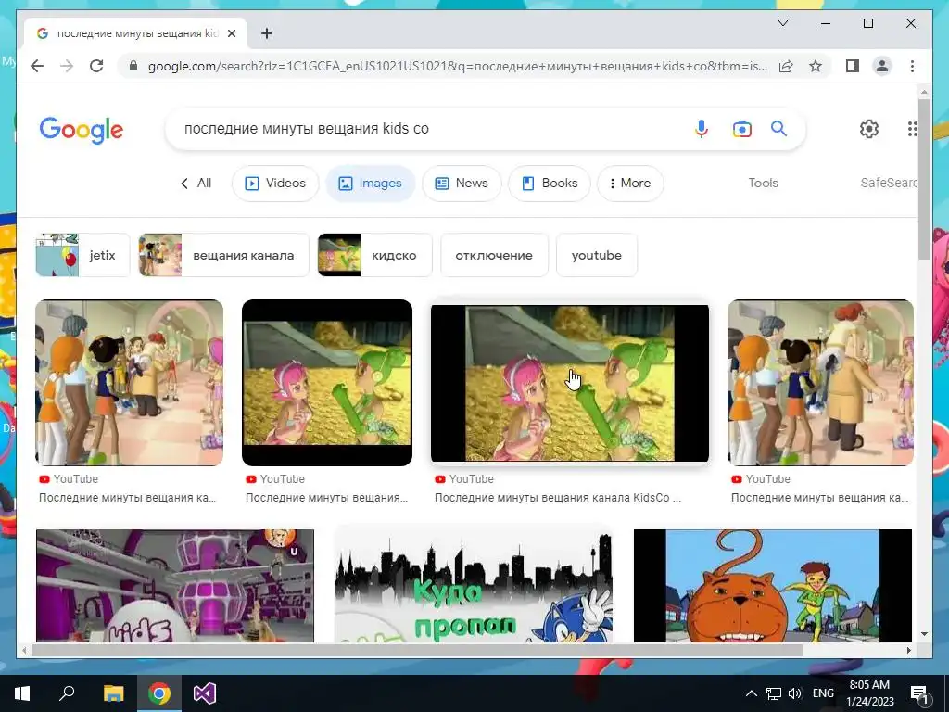Viewport: 949px width, 712px height.
Task: Open Windows taskbar search
Action: tap(67, 693)
